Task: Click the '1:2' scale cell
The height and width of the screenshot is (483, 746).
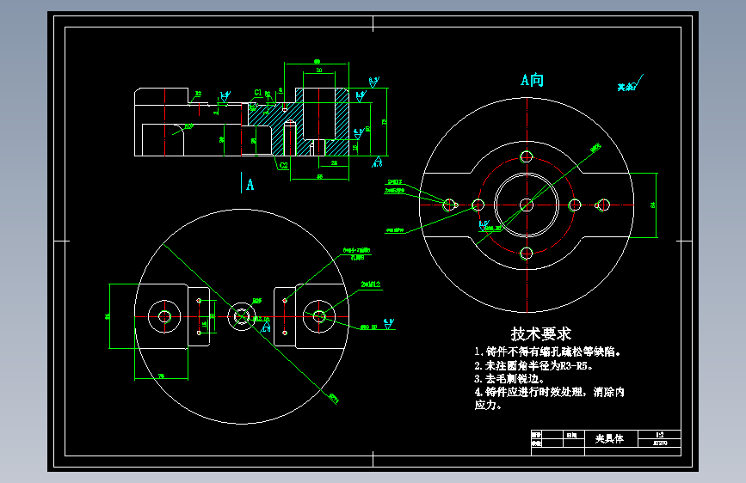Action: pyautogui.click(x=659, y=435)
